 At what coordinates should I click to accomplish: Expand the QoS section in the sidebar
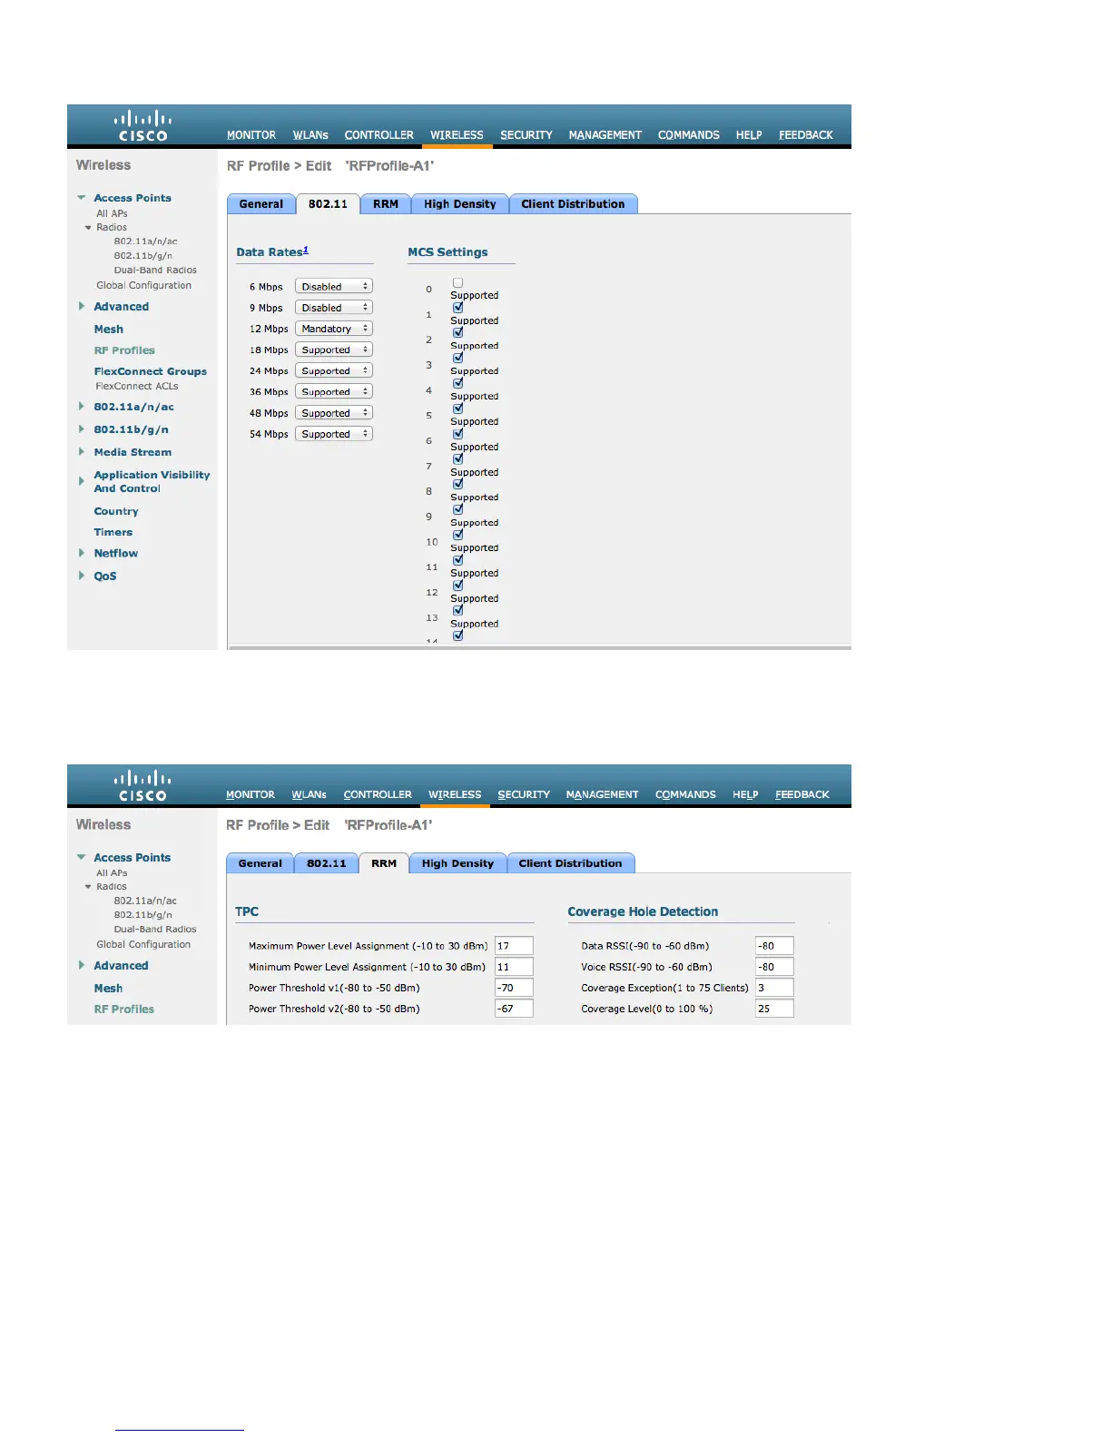pyautogui.click(x=82, y=576)
